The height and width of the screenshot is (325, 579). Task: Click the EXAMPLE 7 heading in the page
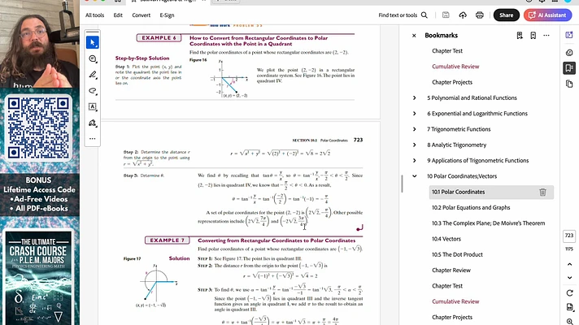pyautogui.click(x=167, y=240)
